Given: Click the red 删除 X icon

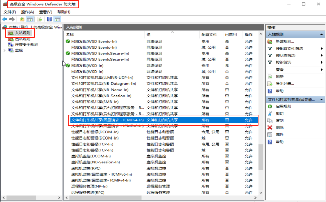Looking at the screenshot, I should [x=270, y=127].
